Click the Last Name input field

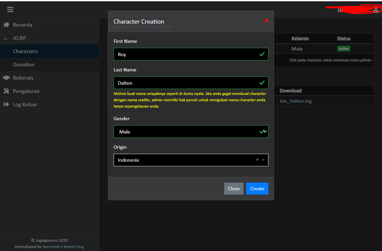click(x=186, y=83)
